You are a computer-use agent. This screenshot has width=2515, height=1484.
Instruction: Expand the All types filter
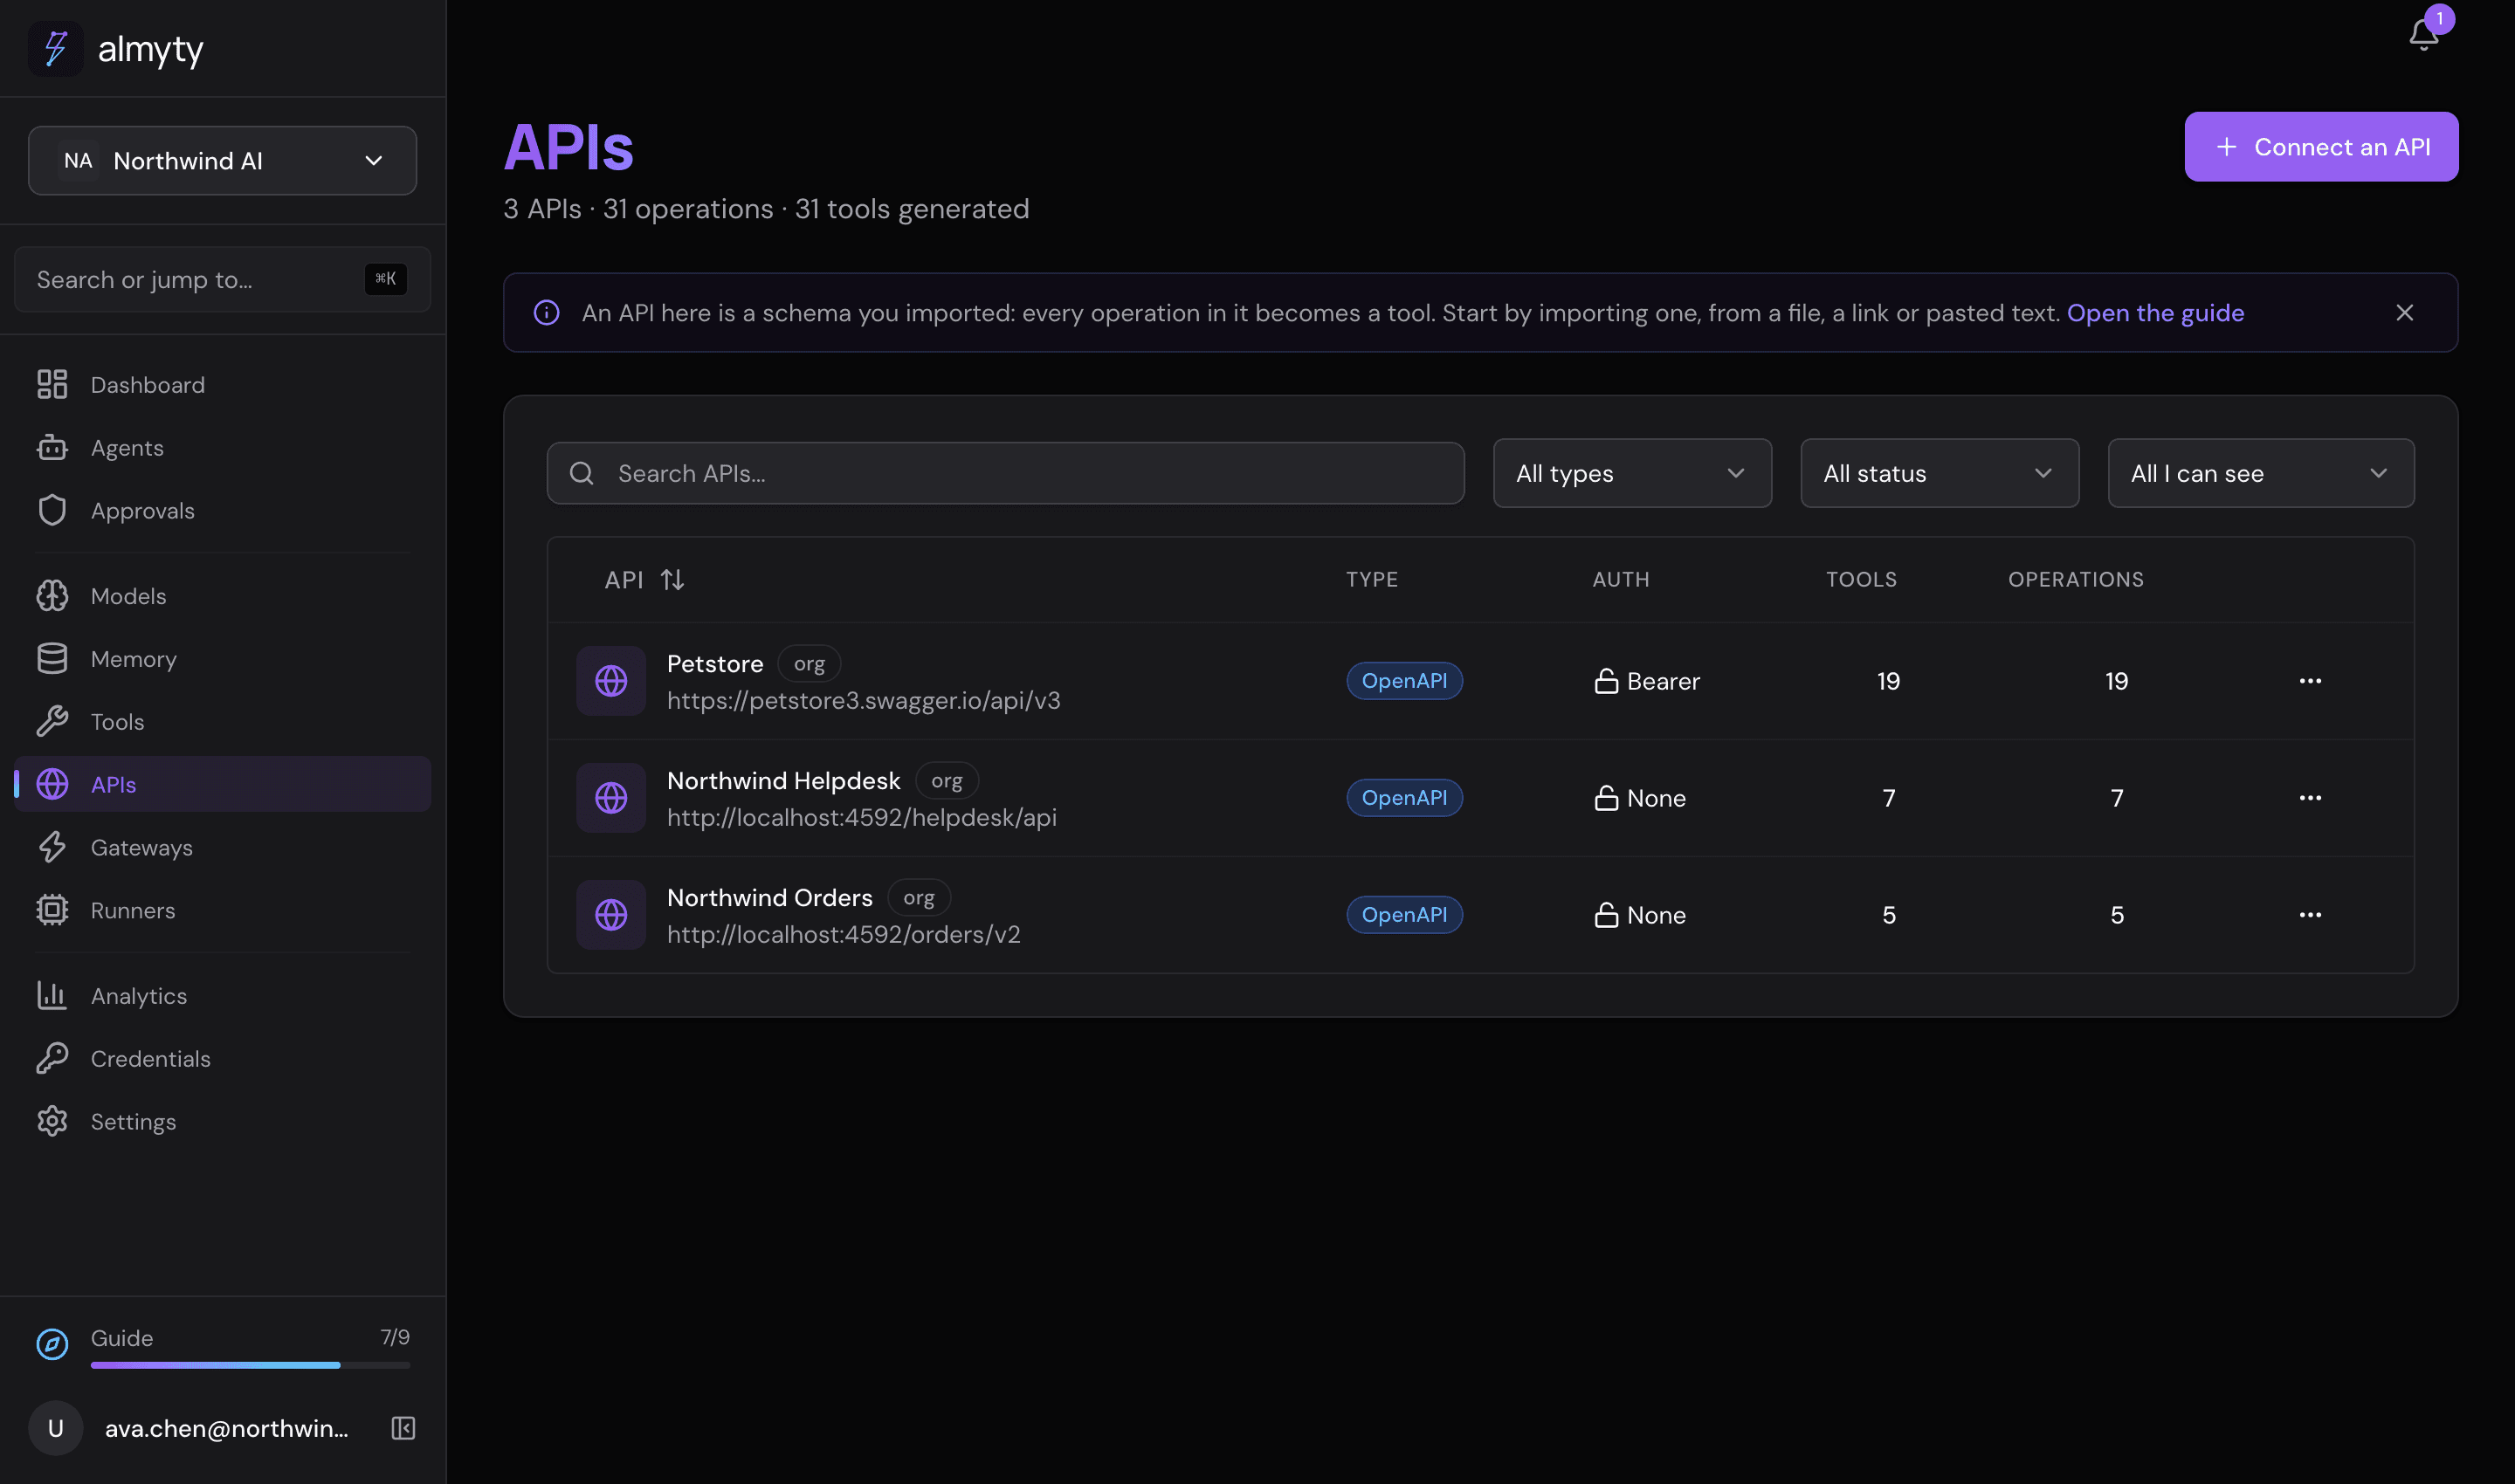1633,473
